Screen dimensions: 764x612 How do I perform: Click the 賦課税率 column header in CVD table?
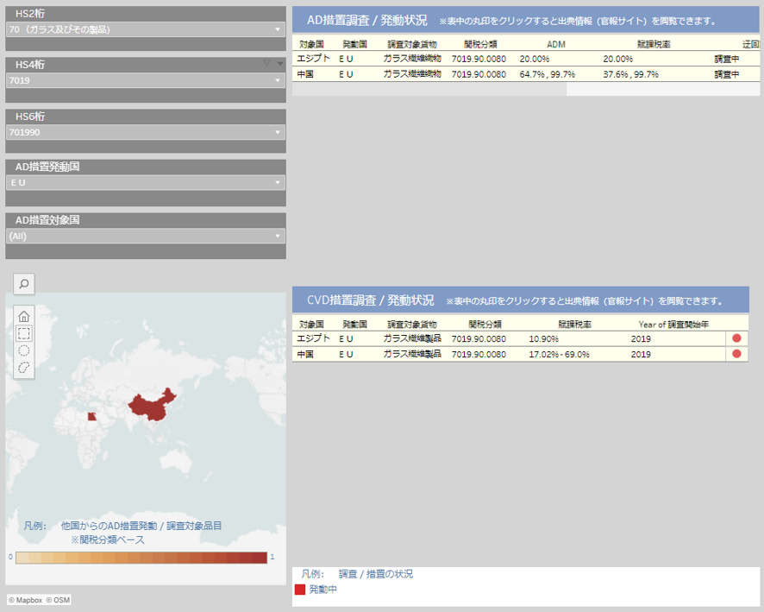575,325
